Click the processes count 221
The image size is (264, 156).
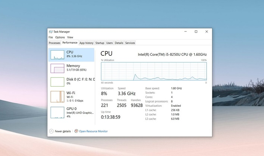point(104,105)
